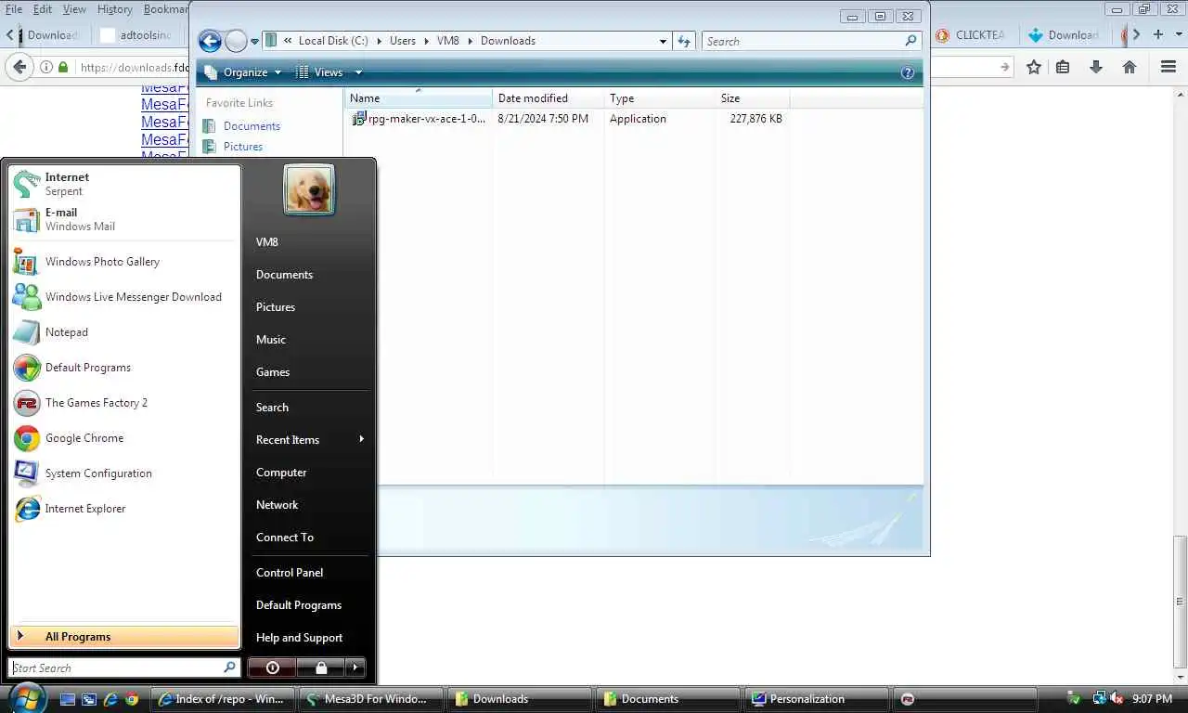Click the Windows Start orb

pyautogui.click(x=26, y=698)
